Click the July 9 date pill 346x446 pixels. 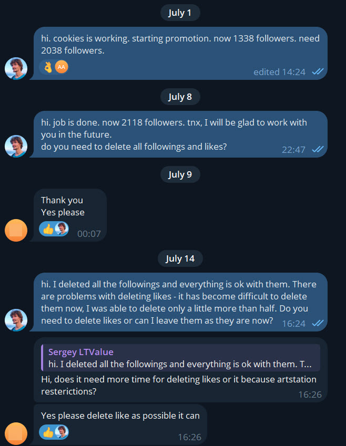coord(180,174)
